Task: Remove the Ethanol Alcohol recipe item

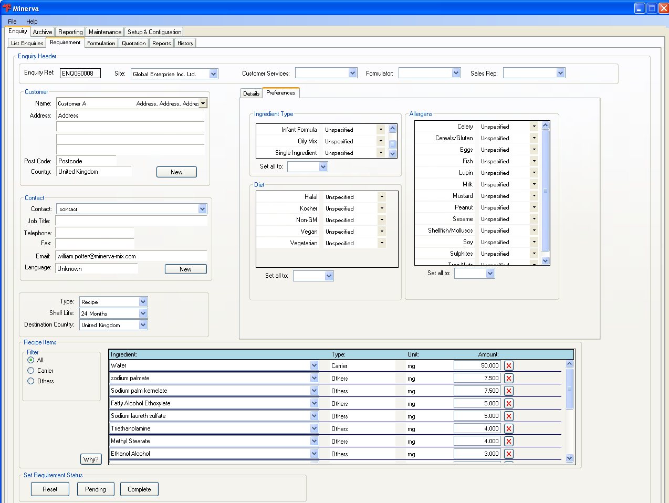Action: click(508, 454)
